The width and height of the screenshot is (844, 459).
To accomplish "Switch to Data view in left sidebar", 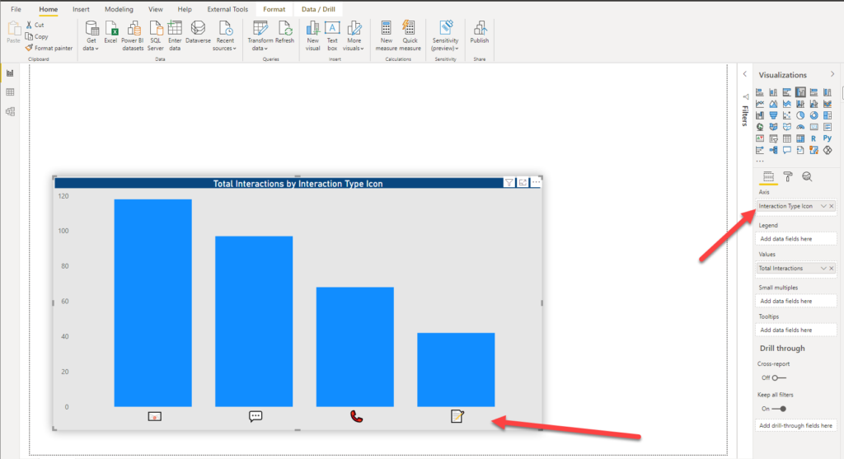I will tap(10, 92).
